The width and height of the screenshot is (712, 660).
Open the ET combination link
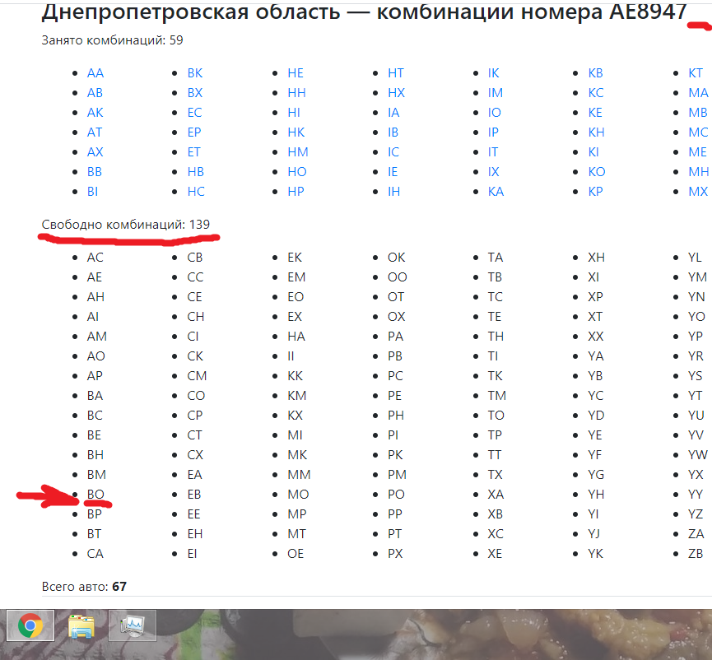click(194, 152)
